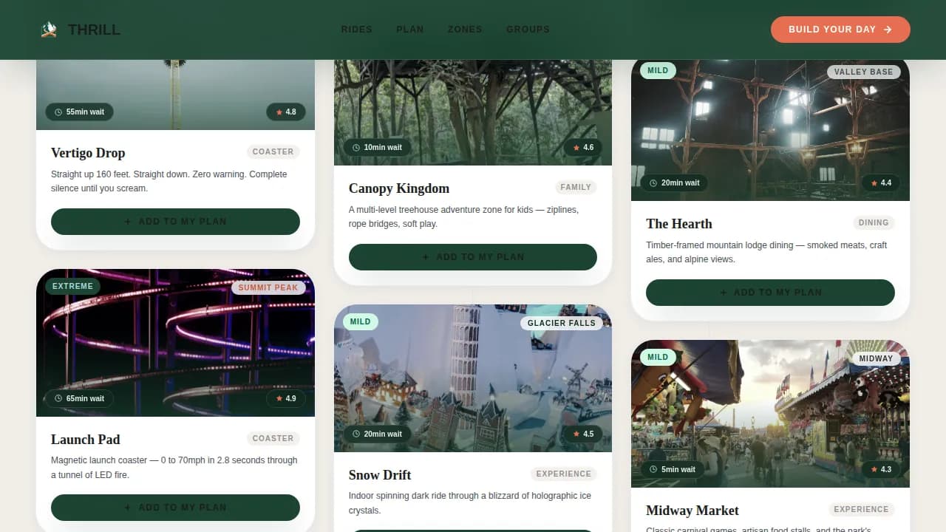Toggle the MILD badge on The Hearth
The width and height of the screenshot is (946, 532).
click(x=658, y=70)
